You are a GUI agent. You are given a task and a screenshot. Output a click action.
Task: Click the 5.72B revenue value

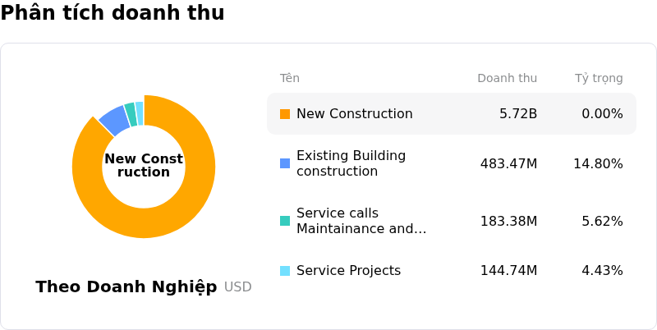coord(518,114)
